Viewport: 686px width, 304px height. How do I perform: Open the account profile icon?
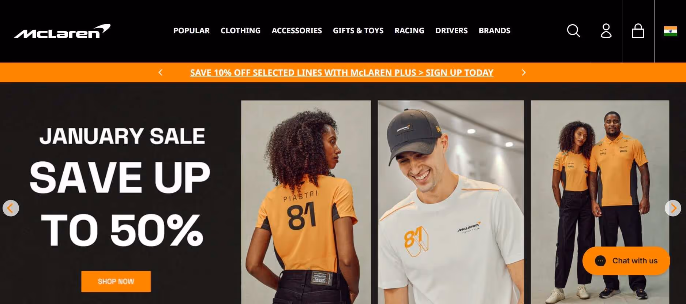pos(606,31)
